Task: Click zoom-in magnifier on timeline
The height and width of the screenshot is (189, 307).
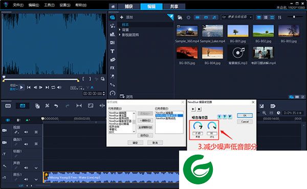Action: coord(265,113)
